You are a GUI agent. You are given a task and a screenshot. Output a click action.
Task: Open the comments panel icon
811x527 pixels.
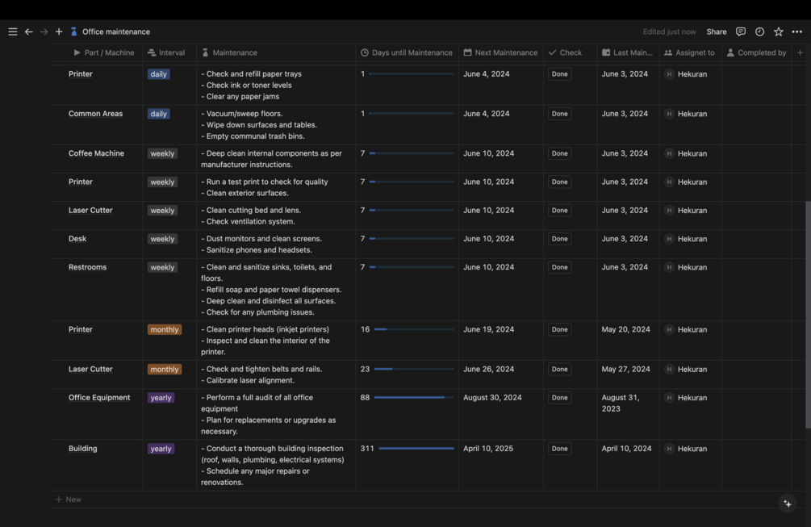point(740,31)
